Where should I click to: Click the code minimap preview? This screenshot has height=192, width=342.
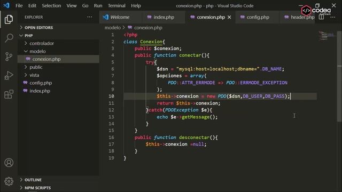(327, 36)
